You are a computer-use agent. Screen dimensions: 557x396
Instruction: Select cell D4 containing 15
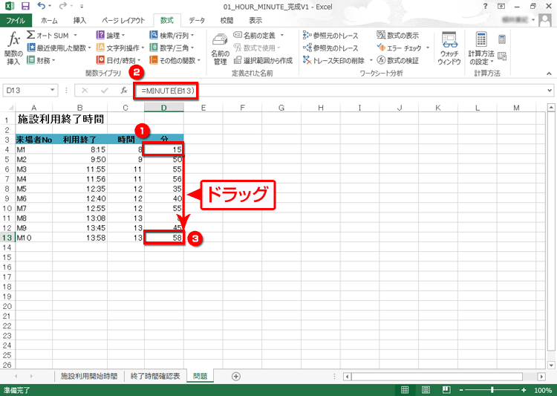[x=164, y=149]
